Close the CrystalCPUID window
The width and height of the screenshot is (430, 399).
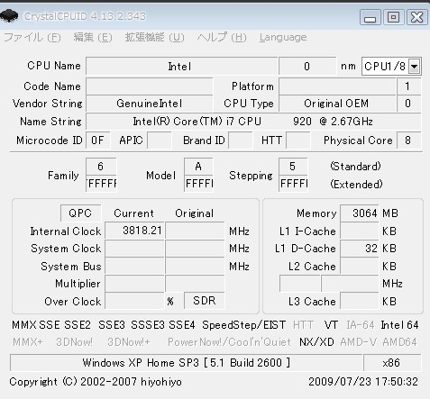[417, 17]
